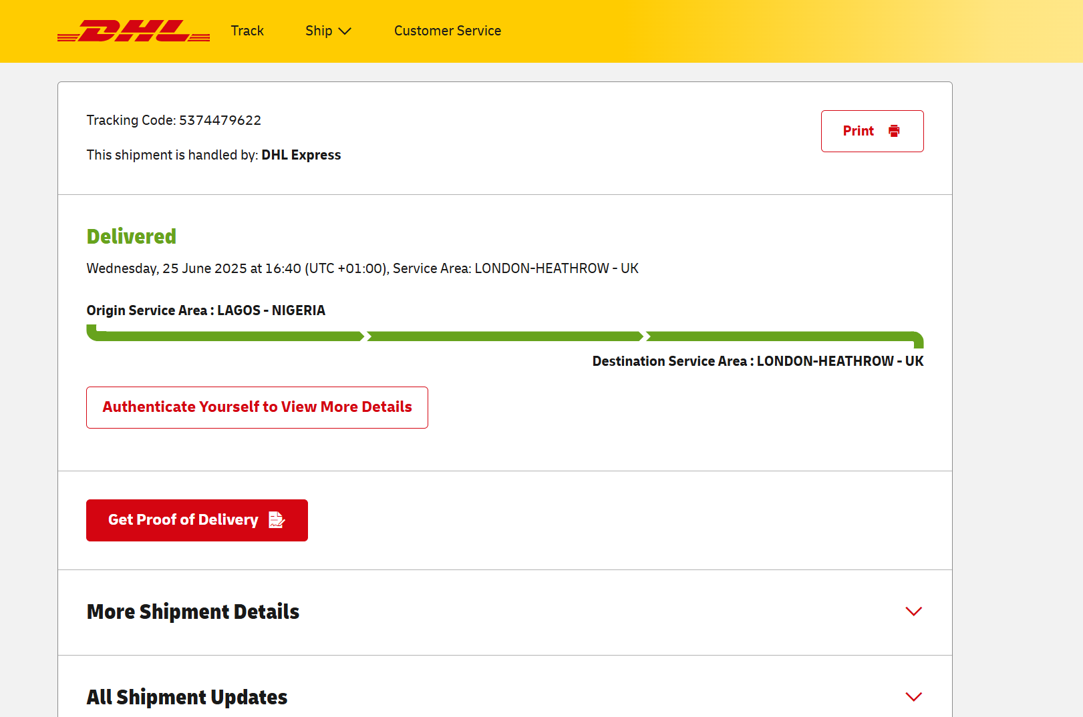This screenshot has width=1083, height=717.
Task: Open the Track menu item
Action: tap(247, 31)
